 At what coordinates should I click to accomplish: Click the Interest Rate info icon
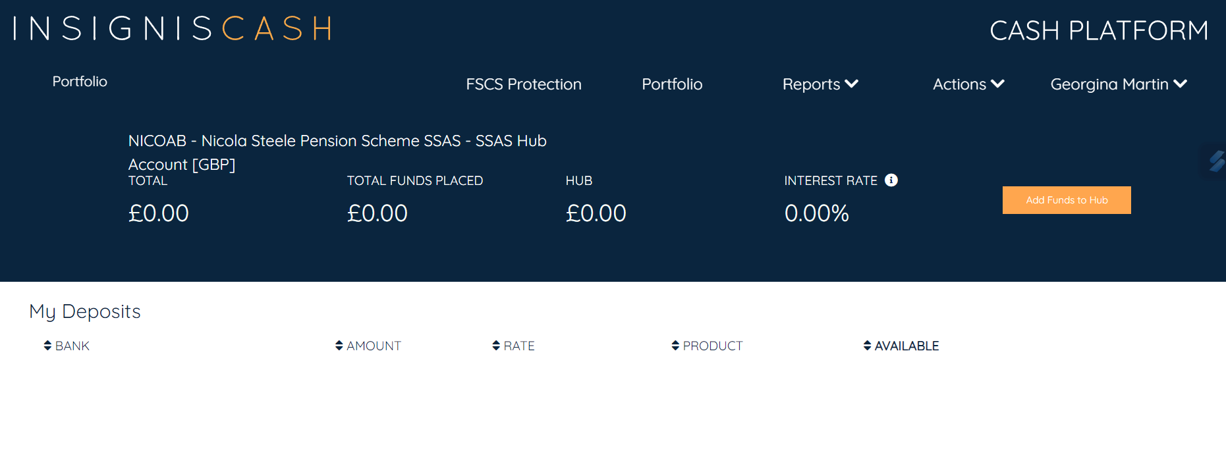click(x=891, y=180)
